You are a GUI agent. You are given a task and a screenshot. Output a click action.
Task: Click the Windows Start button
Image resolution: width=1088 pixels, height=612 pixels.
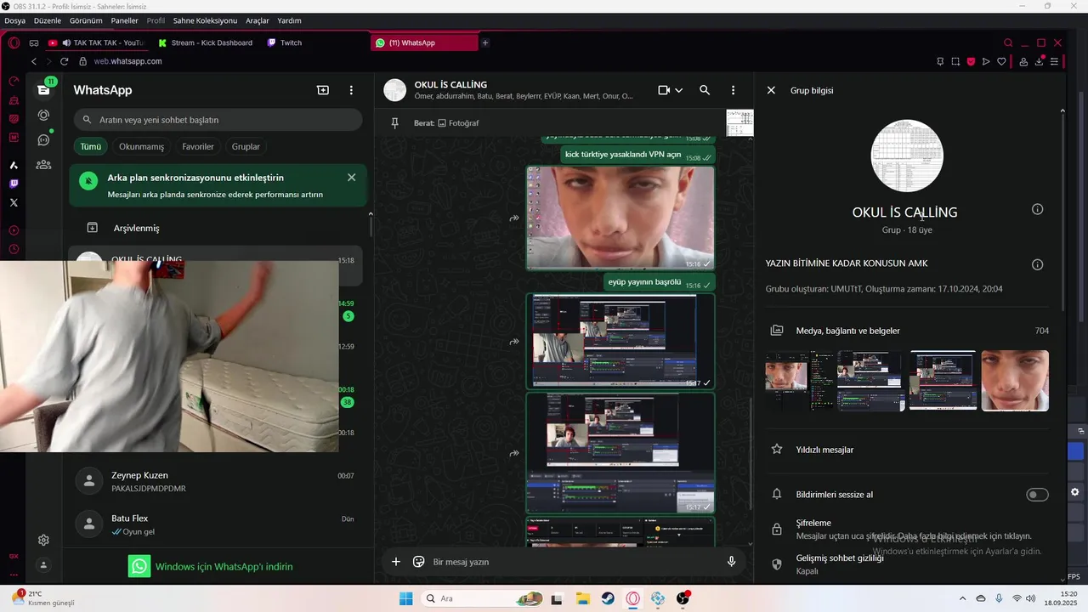coord(406,598)
